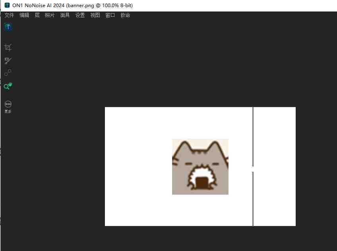337x251 pixels.
Task: Select the Crop tool in left toolbar
Action: (8, 48)
